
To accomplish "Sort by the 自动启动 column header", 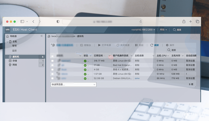I will (x=191, y=56).
